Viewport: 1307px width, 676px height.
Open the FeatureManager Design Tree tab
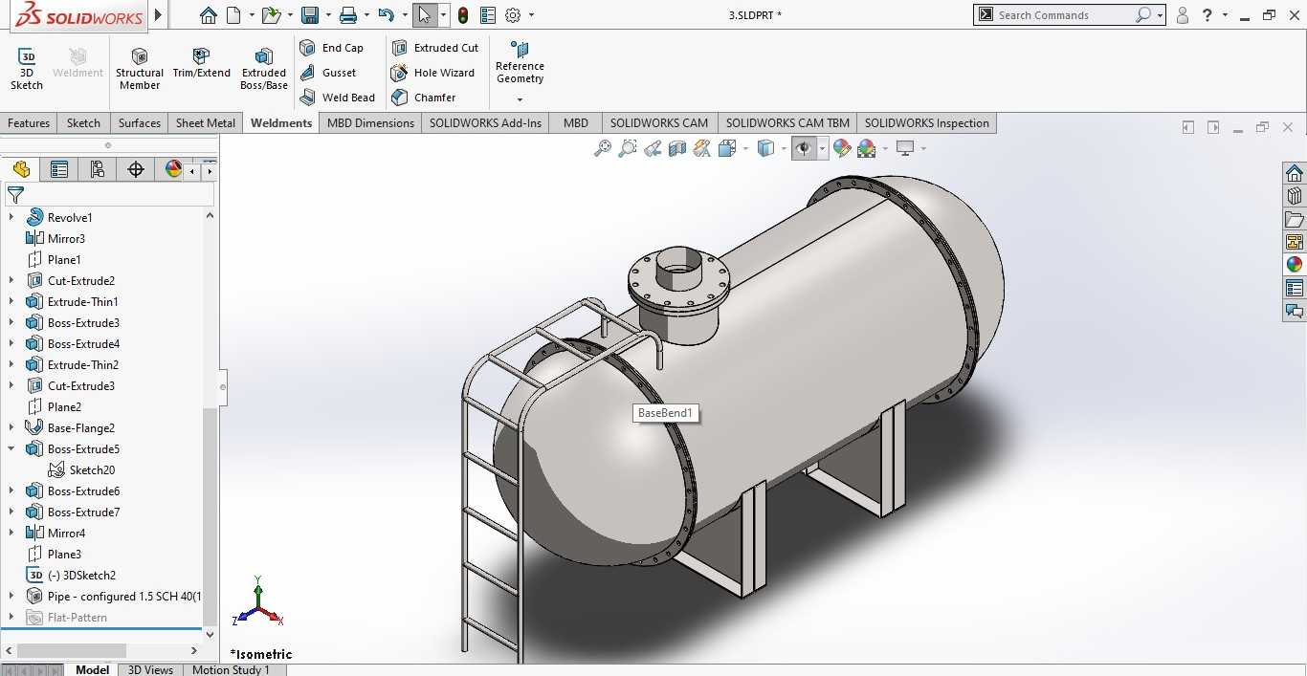pyautogui.click(x=21, y=169)
